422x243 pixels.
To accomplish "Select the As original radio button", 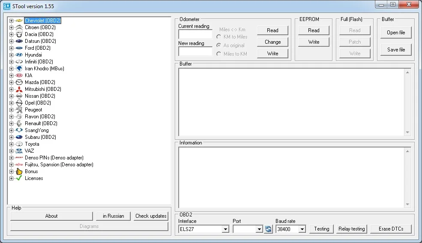I will point(219,45).
